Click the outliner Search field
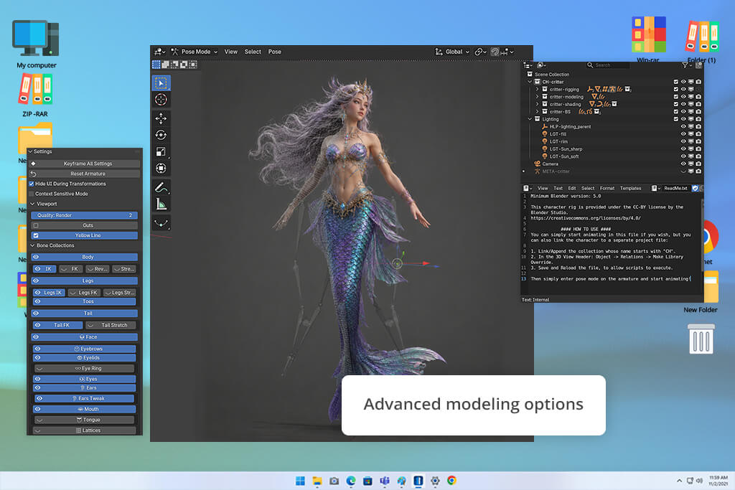Viewport: 735px width, 490px height. (607, 65)
